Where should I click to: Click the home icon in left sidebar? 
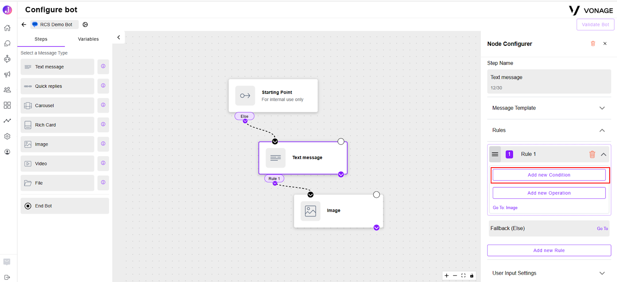[7, 28]
